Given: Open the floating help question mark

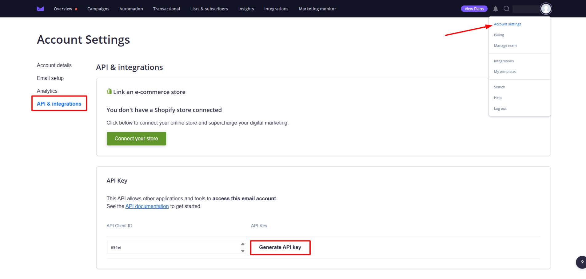Looking at the screenshot, I should click(581, 262).
